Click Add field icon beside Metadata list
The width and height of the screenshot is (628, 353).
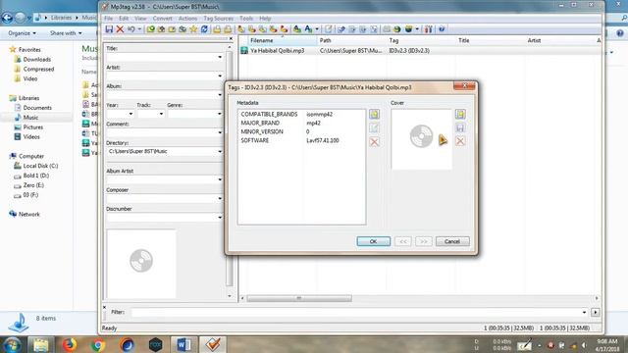[374, 114]
